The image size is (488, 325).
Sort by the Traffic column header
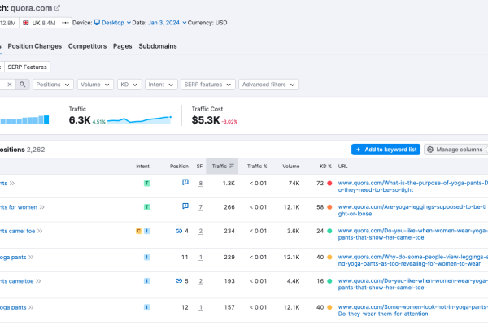tap(222, 166)
